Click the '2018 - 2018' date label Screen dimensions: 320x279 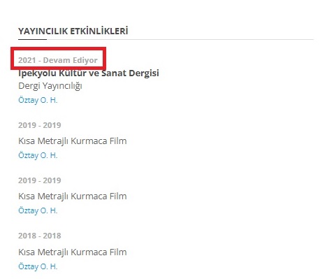coord(40,236)
